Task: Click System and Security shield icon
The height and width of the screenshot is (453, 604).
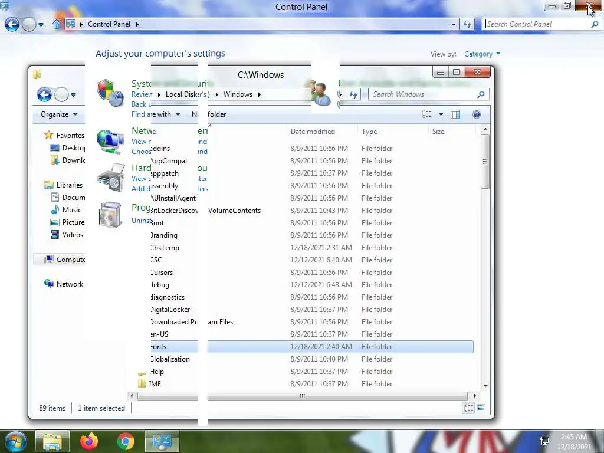Action: coord(110,93)
